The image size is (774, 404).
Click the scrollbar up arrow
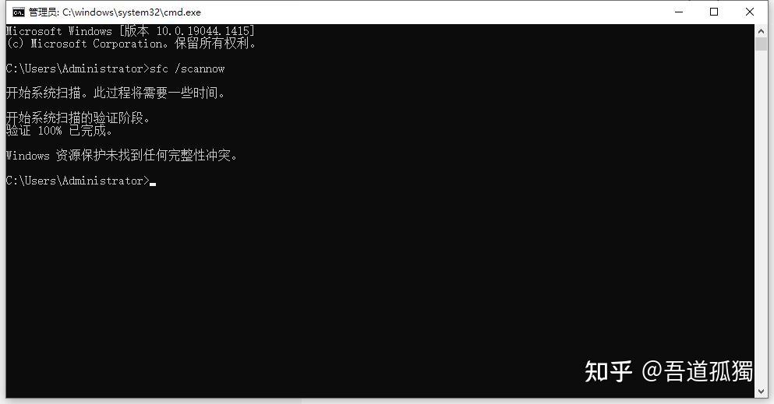(x=761, y=30)
